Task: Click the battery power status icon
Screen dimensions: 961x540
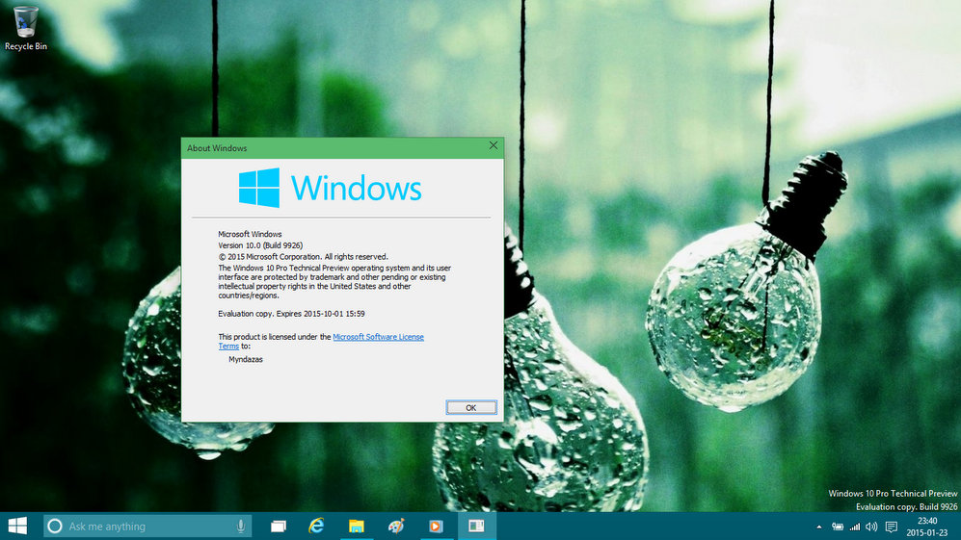Action: tap(838, 527)
